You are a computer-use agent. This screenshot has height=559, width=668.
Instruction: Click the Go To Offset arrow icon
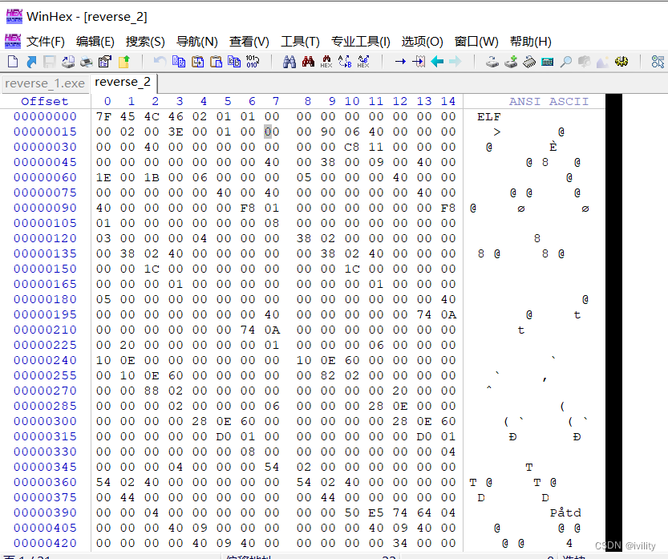pyautogui.click(x=400, y=62)
